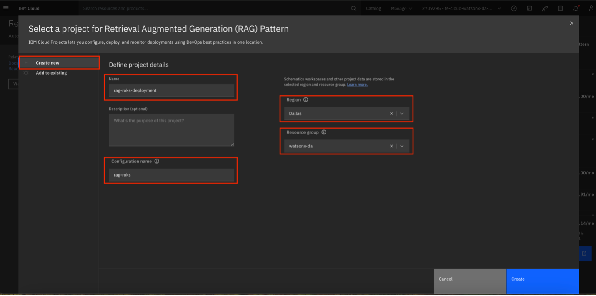Expand the Resource group dropdown chevron
This screenshot has width=596, height=296.
(402, 146)
